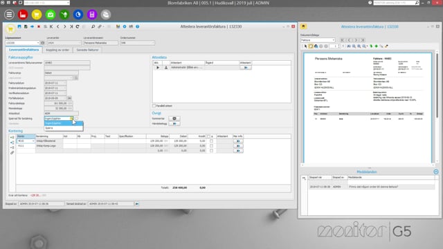Click arrow button beside Senast ändrad av
This screenshot has width=443, height=249.
coord(137,203)
